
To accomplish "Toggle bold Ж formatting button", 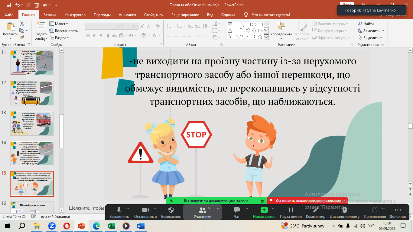I will point(88,35).
